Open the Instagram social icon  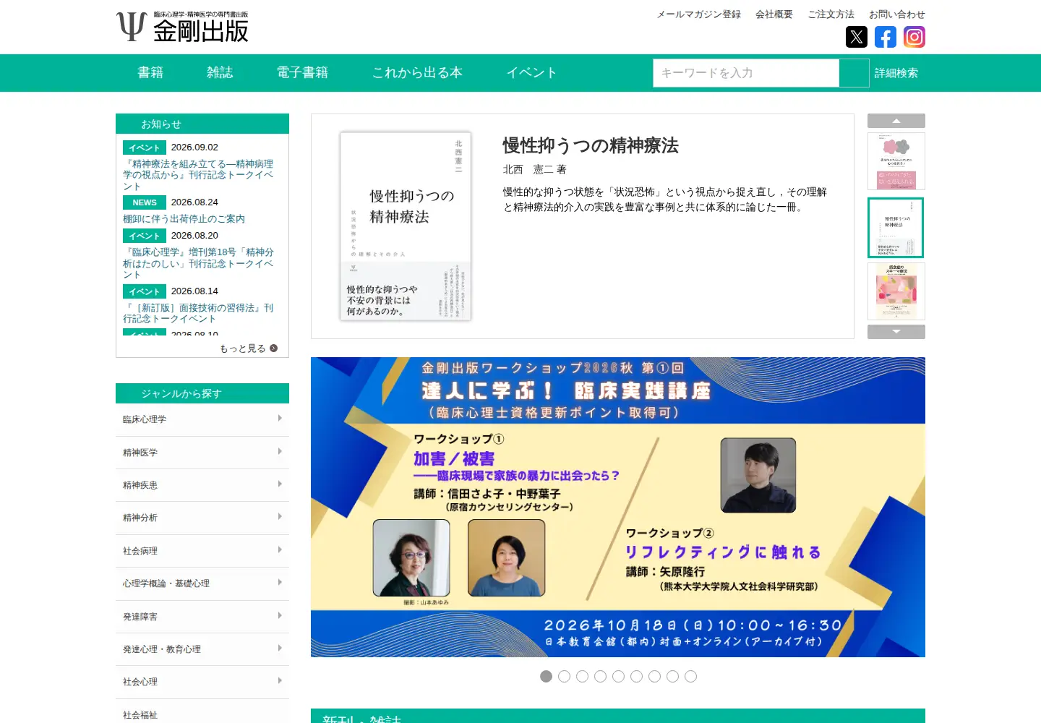click(914, 37)
